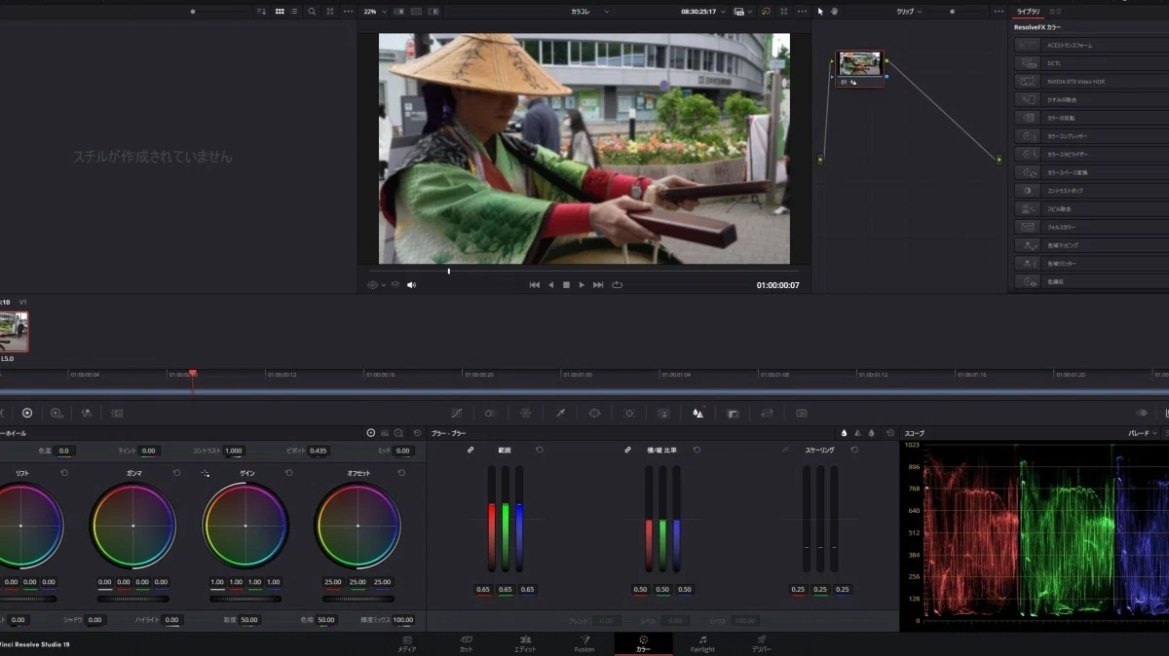Select the arrow pointer tool in node editor

point(820,12)
